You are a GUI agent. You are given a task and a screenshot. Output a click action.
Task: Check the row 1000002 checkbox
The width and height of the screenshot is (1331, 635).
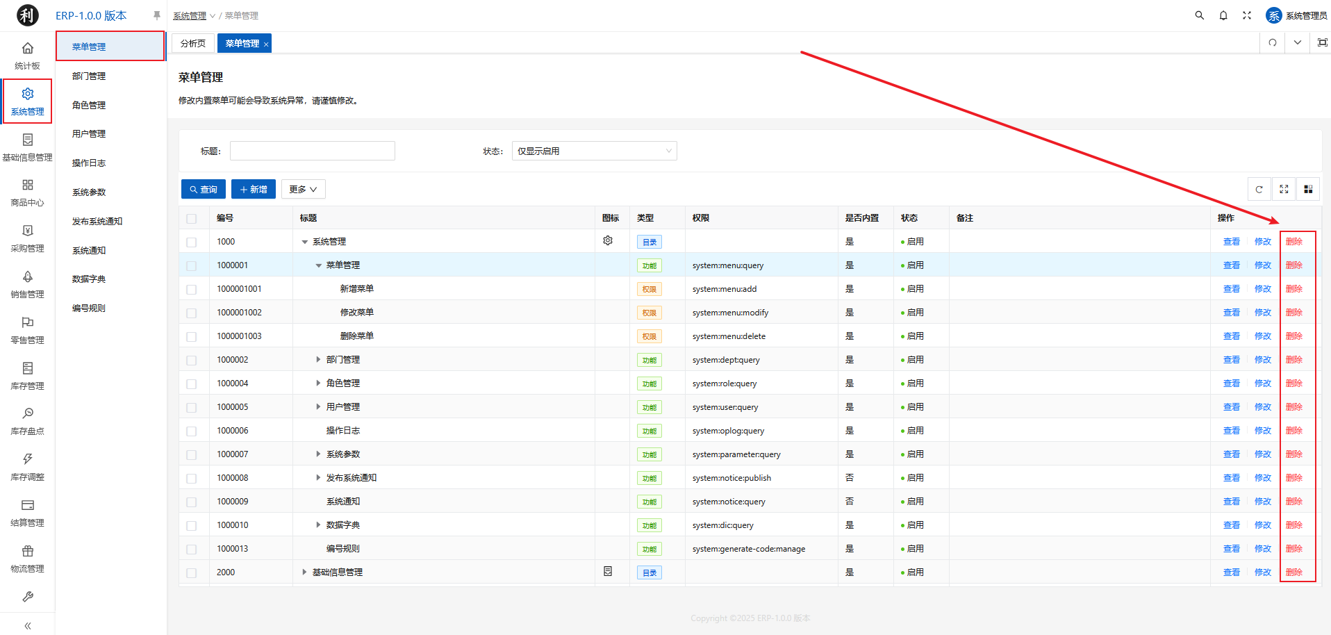(x=192, y=361)
